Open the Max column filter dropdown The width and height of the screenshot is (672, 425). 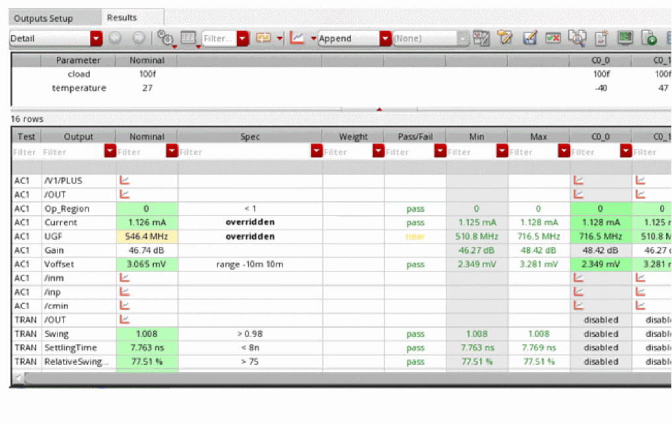coord(564,151)
